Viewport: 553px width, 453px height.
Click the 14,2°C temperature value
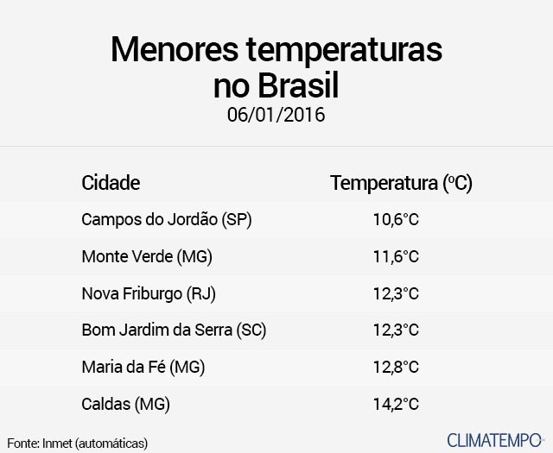(396, 405)
